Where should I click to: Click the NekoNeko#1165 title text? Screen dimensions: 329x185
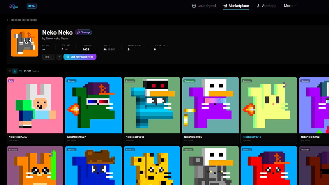pyautogui.click(x=193, y=137)
